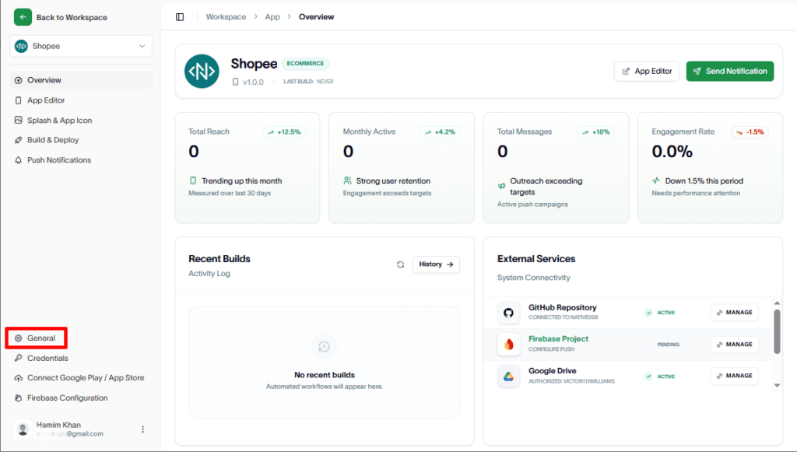The image size is (797, 452).
Task: Click Firebase Project PENDING status
Action: (668, 345)
